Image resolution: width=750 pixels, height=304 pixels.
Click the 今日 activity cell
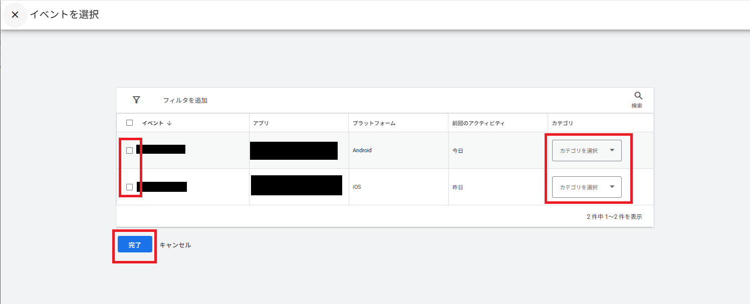click(x=457, y=150)
